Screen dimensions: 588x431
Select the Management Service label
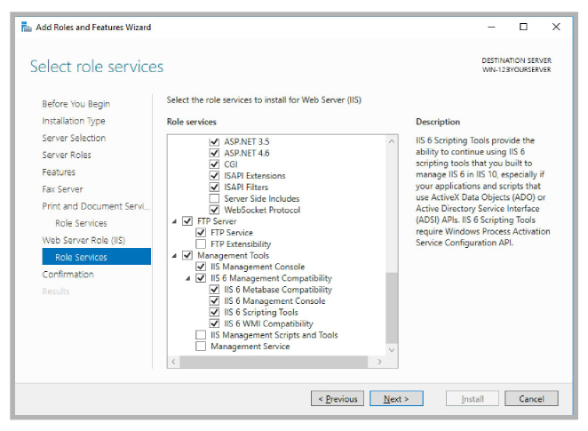point(250,347)
